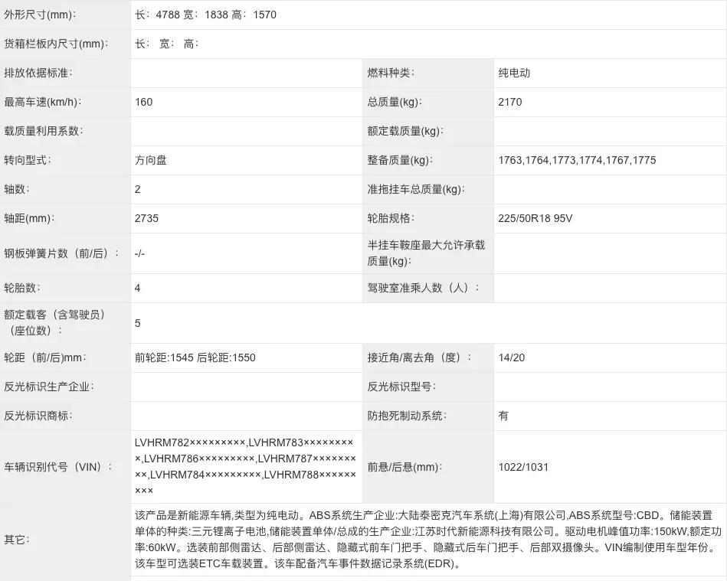
Task: Click the 反光标识型号 label
Action: [401, 387]
